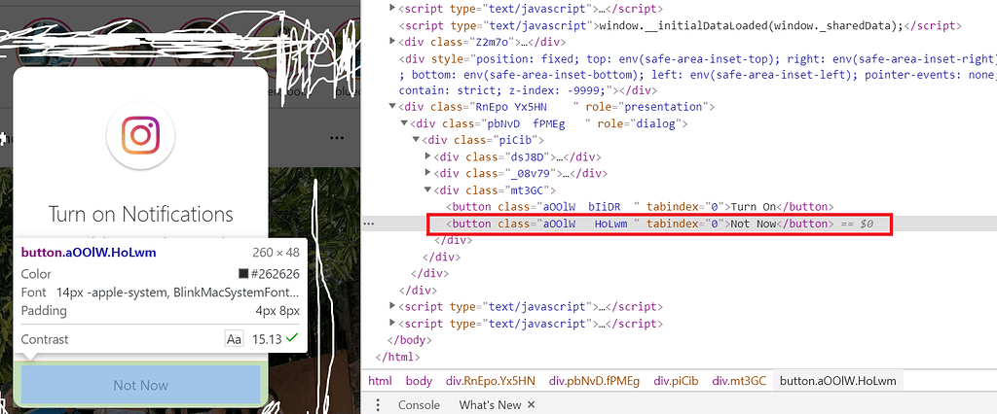997x414 pixels.
Task: Select the What's New drawer tab
Action: pos(491,404)
